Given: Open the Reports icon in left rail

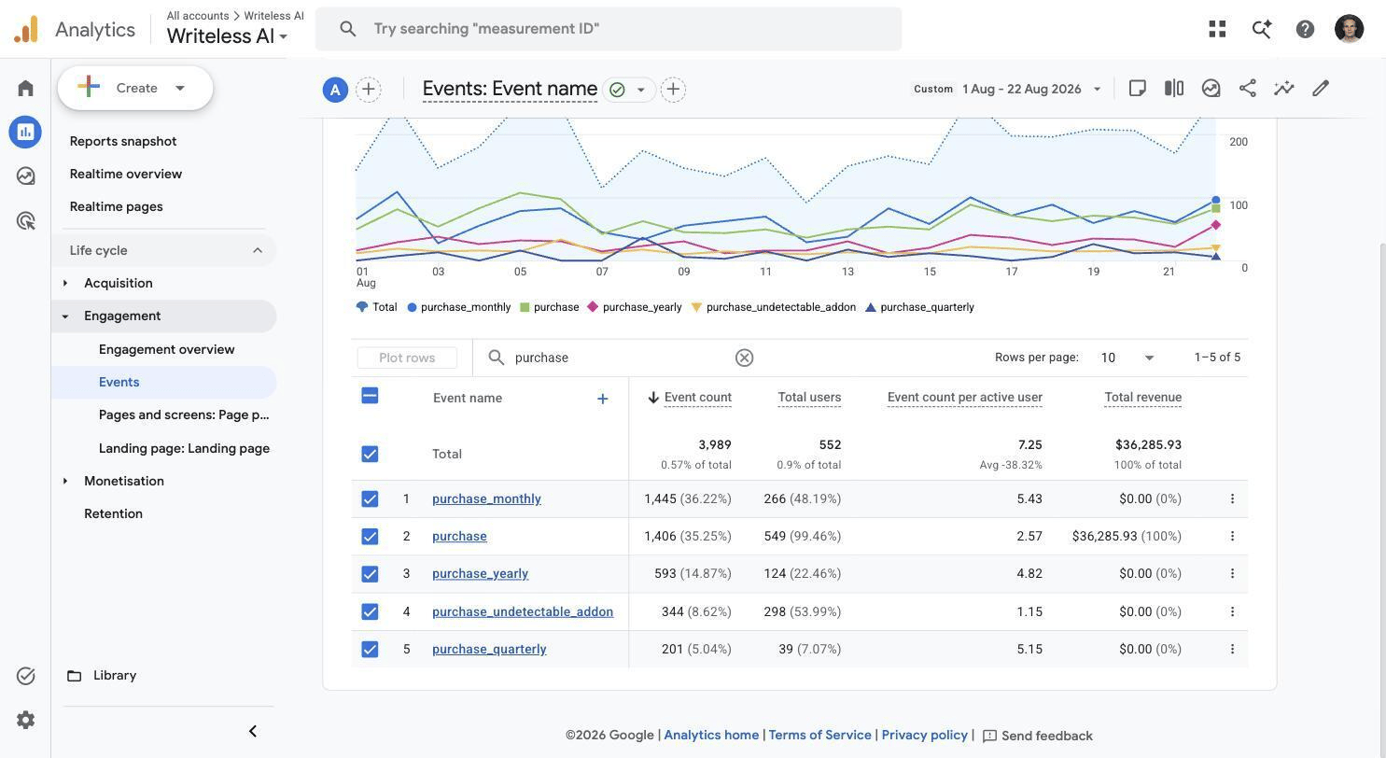Looking at the screenshot, I should (x=25, y=132).
